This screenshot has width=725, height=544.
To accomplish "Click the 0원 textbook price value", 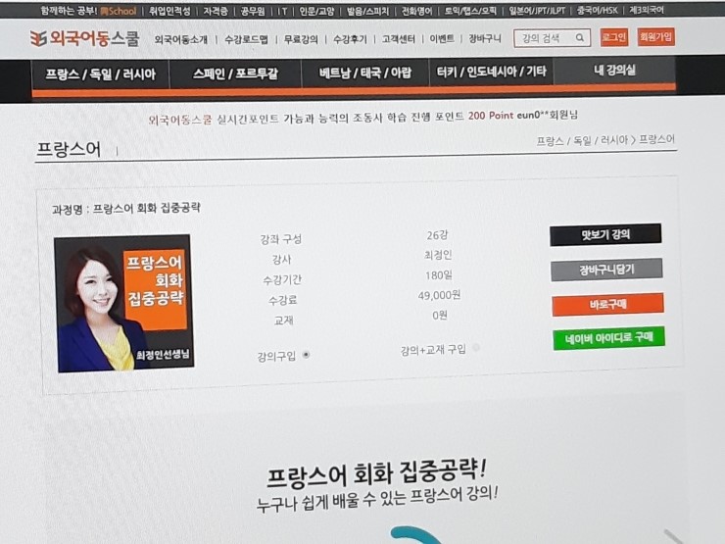I will pyautogui.click(x=439, y=315).
